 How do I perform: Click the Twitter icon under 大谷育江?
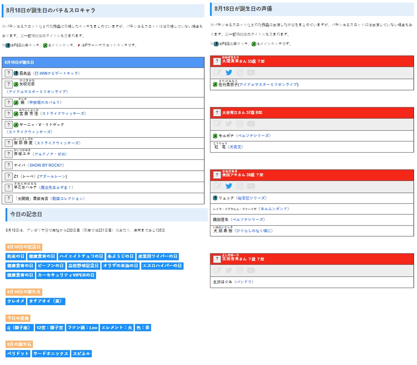coord(229,124)
